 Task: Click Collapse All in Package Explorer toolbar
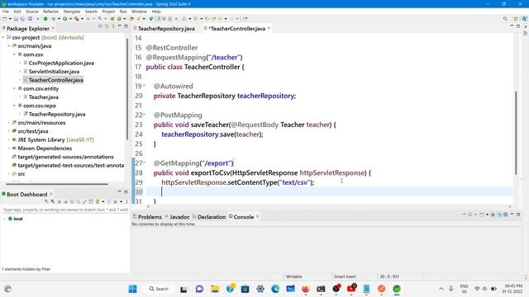[x=101, y=26]
